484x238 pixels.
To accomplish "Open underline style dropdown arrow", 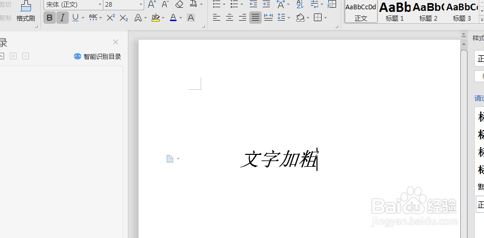I will 83,18.
